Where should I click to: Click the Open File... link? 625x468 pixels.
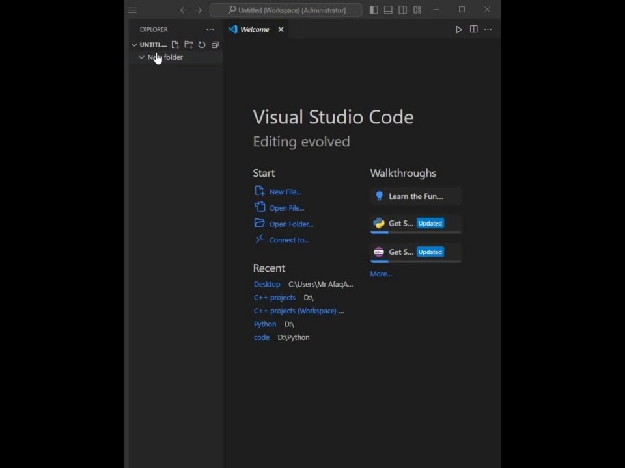(x=286, y=208)
